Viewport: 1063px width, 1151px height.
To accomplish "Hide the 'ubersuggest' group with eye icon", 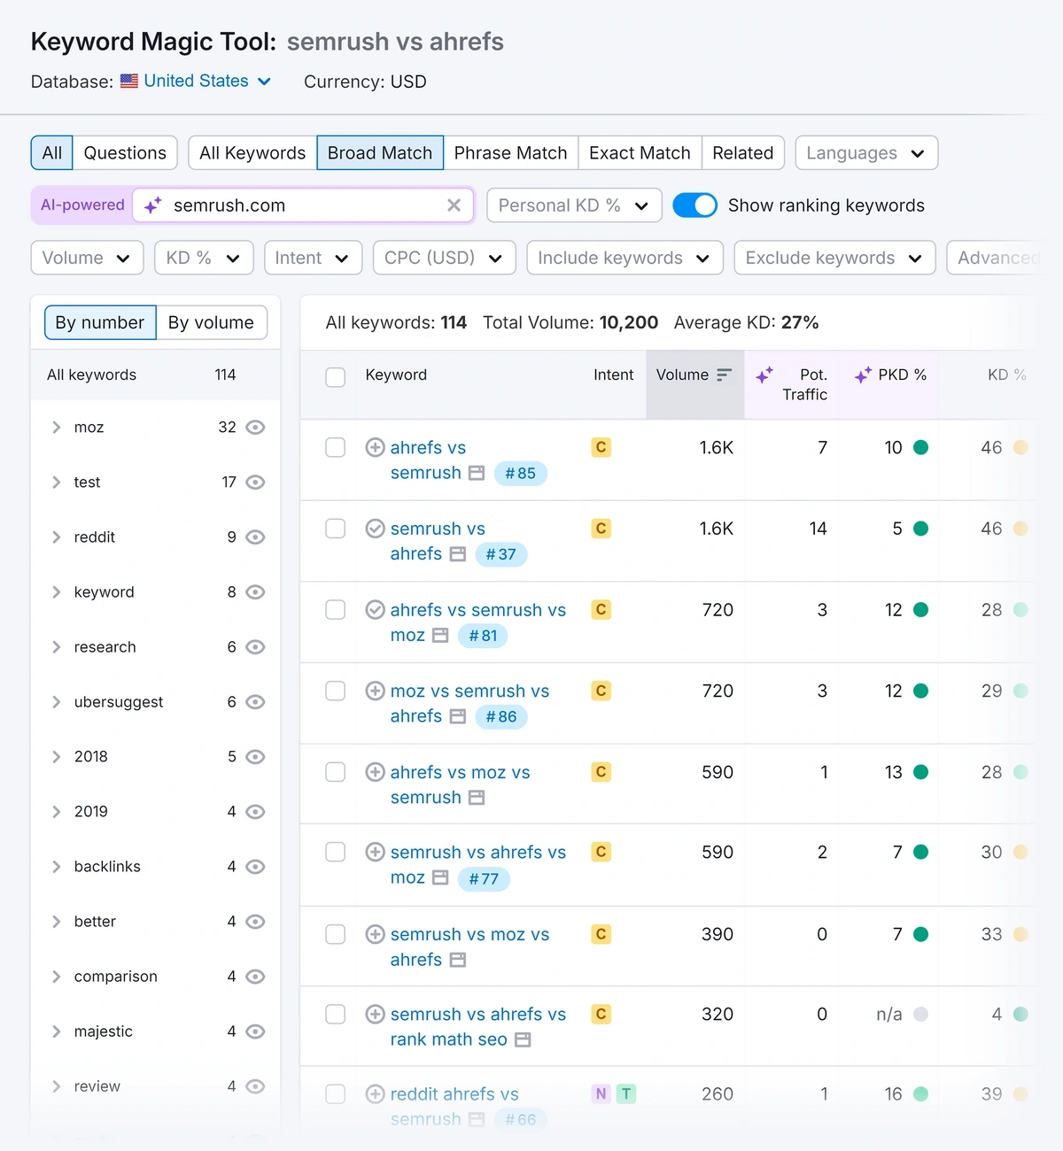I will point(255,701).
